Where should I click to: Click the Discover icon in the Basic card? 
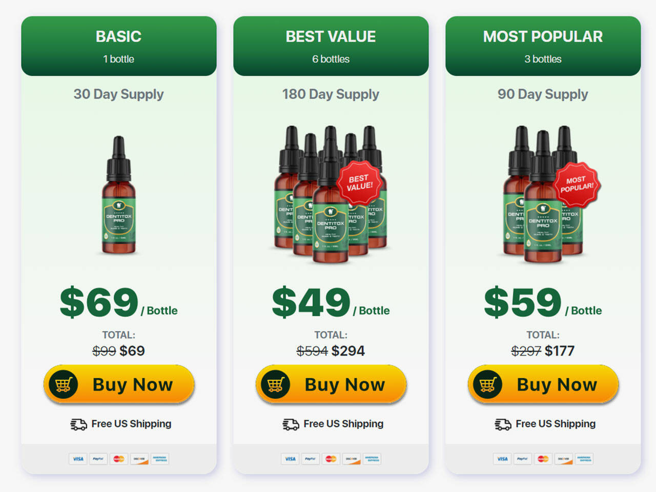pos(139,459)
